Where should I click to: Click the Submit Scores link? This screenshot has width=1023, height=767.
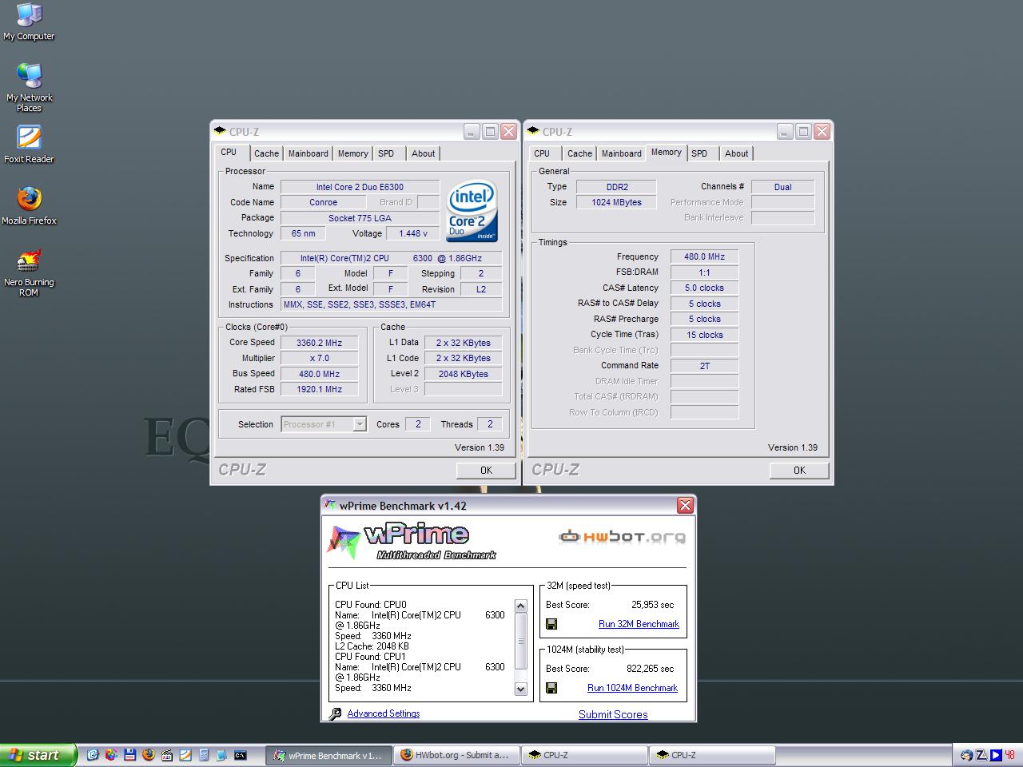click(613, 715)
